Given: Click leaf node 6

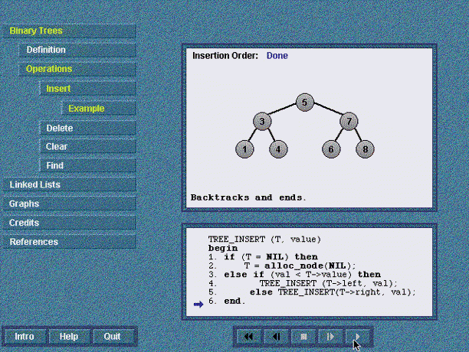Looking at the screenshot, I should [x=331, y=149].
